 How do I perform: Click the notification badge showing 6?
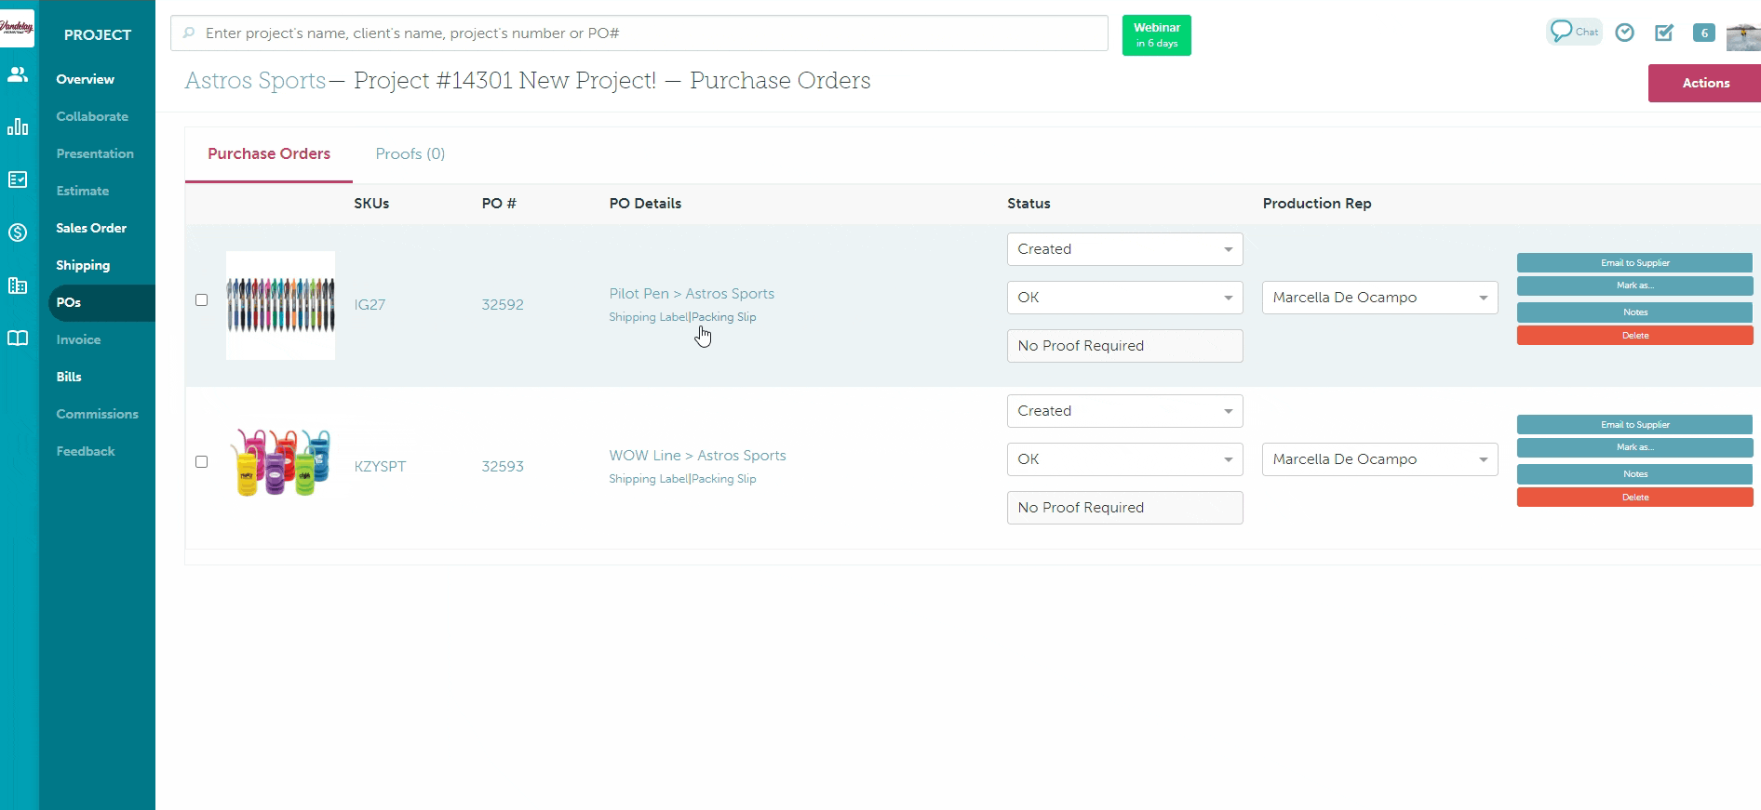1703,33
